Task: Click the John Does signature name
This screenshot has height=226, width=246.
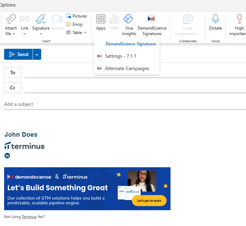Action: tap(21, 134)
